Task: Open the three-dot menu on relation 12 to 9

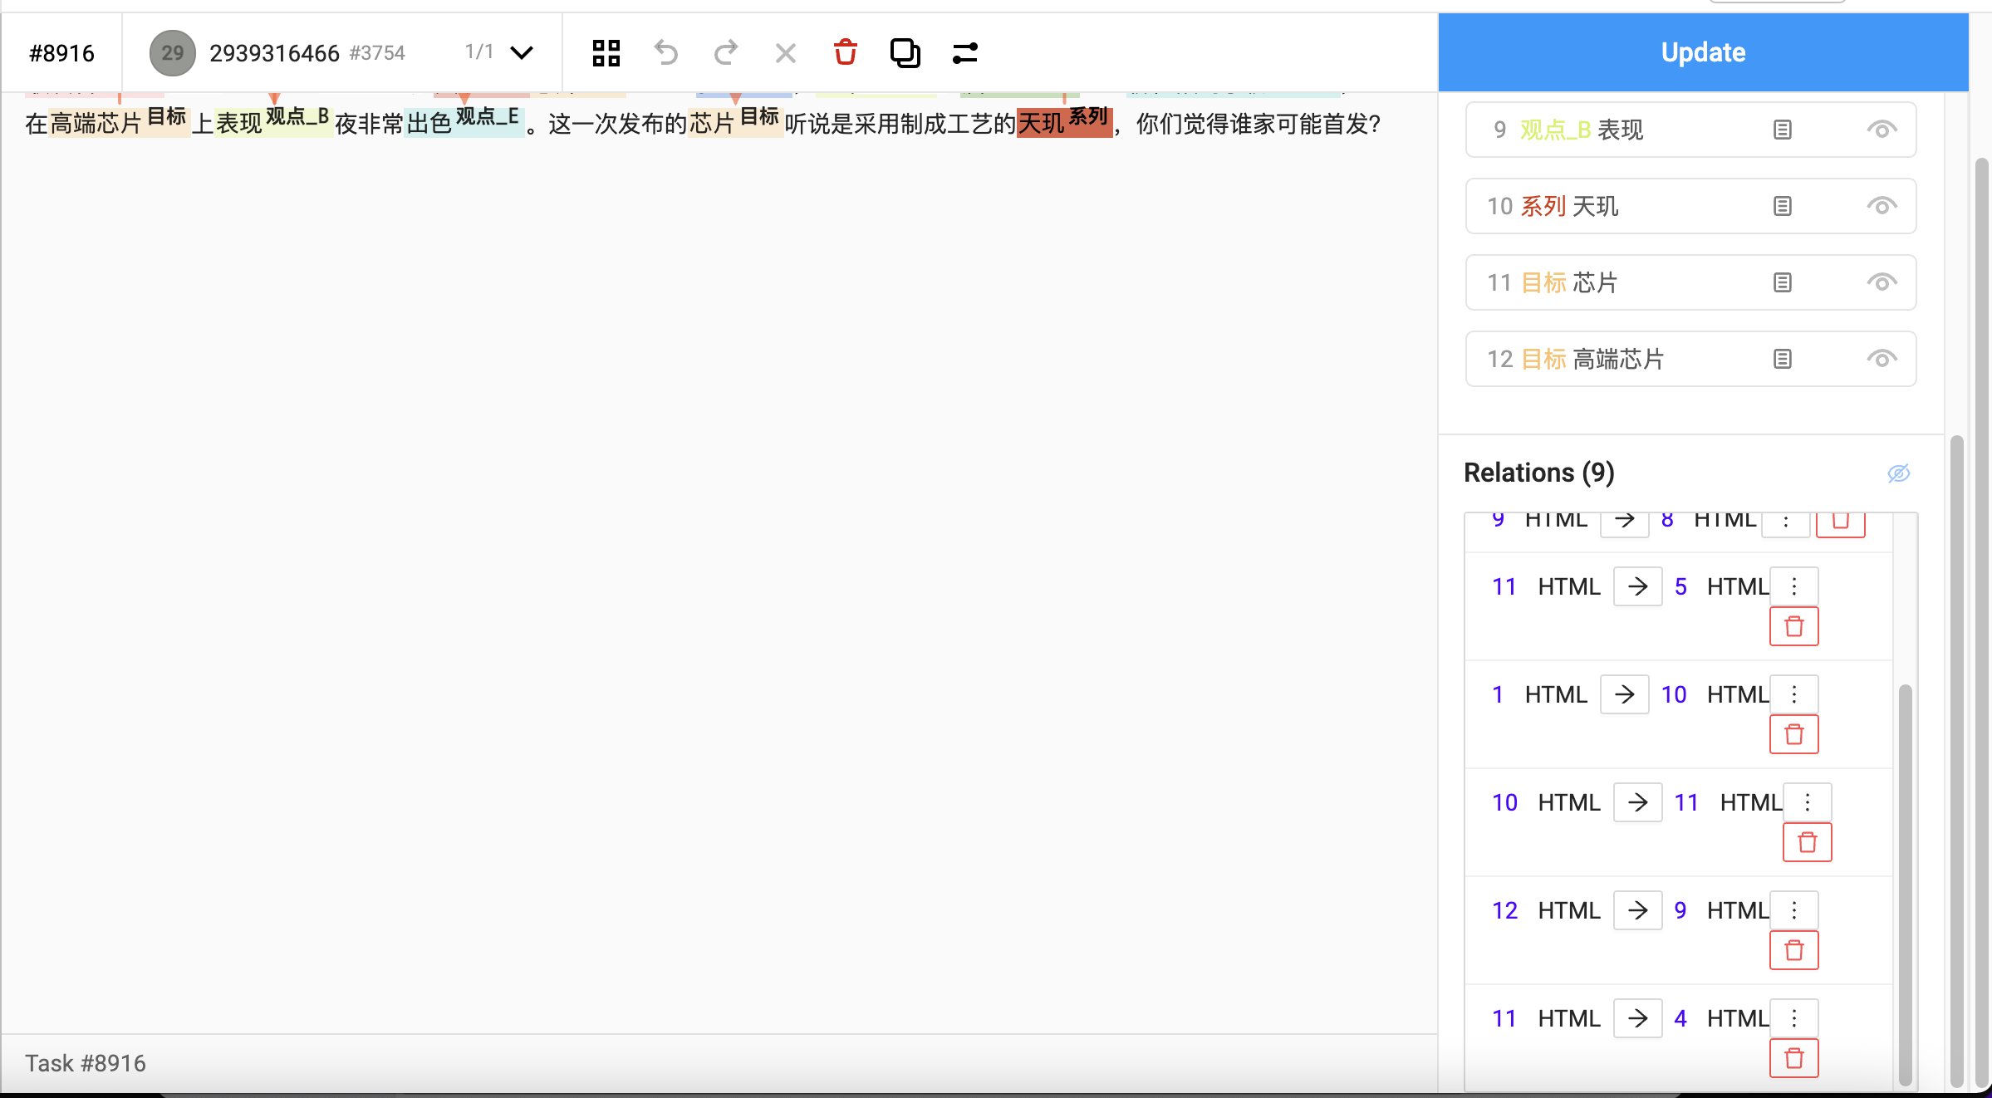Action: [1793, 909]
